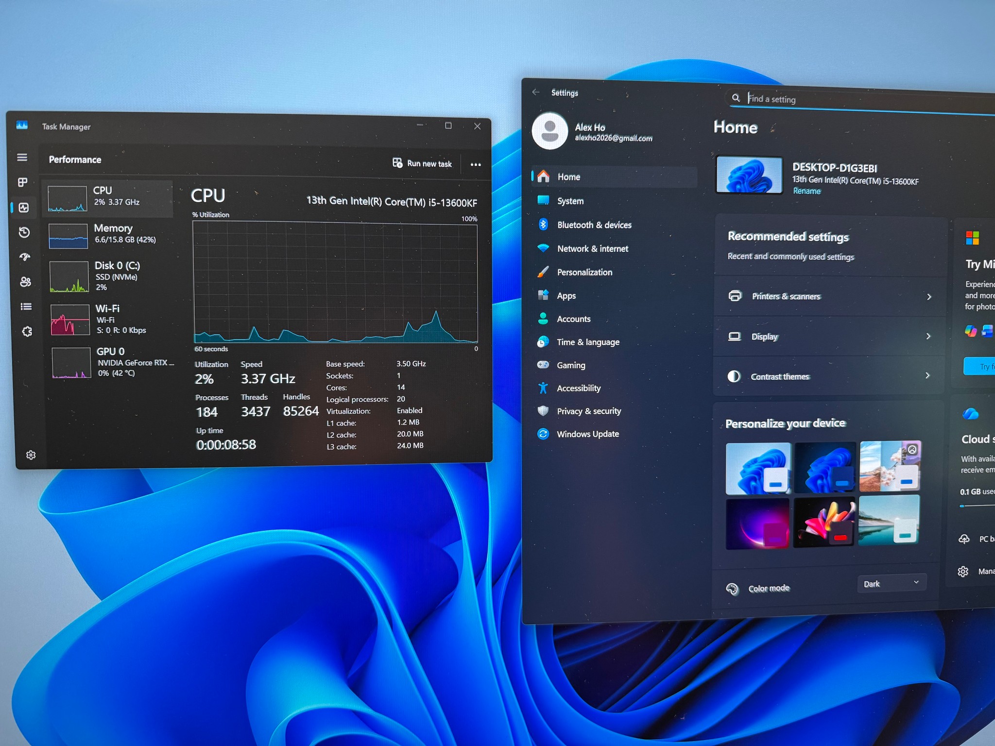Viewport: 995px width, 746px height.
Task: Apply the lake landscape theme thumbnail
Action: click(x=889, y=520)
